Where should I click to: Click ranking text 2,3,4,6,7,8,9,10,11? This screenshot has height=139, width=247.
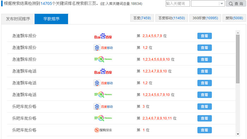coord(157,119)
